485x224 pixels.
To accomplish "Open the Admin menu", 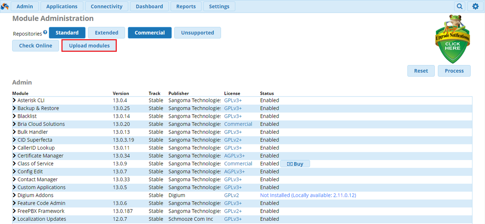I will click(x=25, y=6).
